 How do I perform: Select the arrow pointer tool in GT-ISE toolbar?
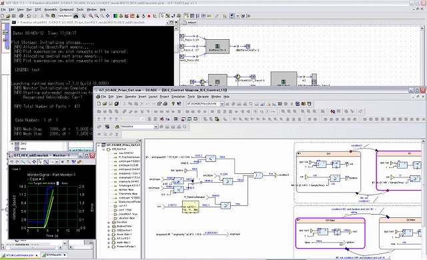tap(162, 16)
